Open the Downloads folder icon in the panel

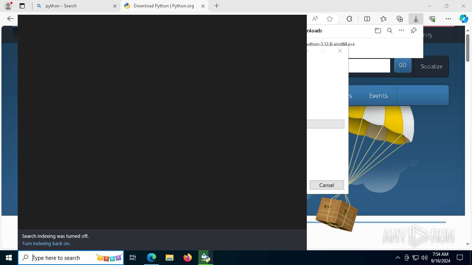point(378,31)
